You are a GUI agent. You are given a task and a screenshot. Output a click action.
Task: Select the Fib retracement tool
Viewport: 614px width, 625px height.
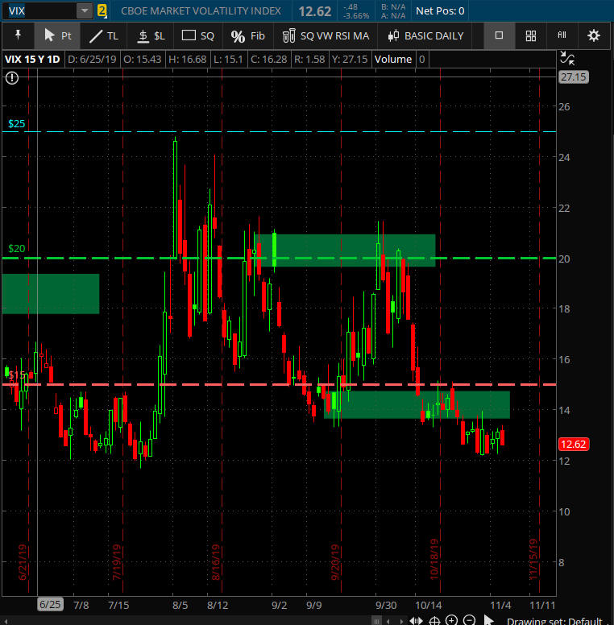click(x=247, y=35)
